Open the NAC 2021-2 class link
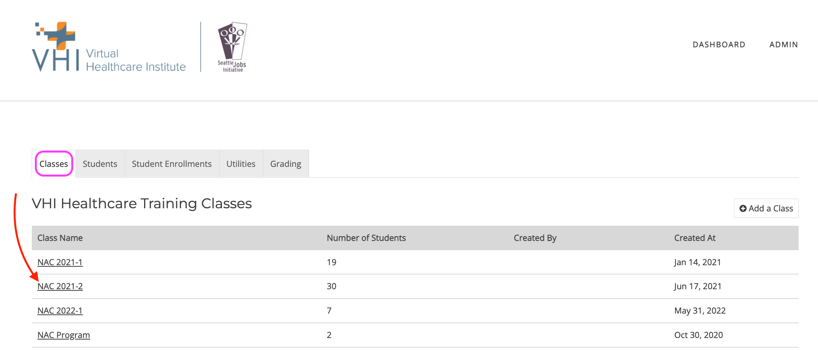This screenshot has width=818, height=350. pos(60,286)
